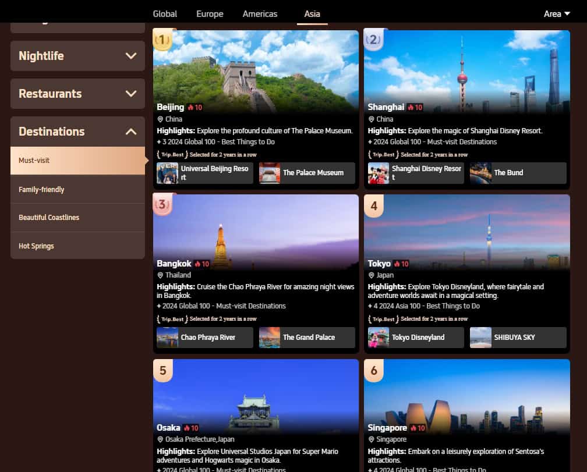The width and height of the screenshot is (587, 472).
Task: Open Family-friendly destinations list
Action: click(x=41, y=189)
